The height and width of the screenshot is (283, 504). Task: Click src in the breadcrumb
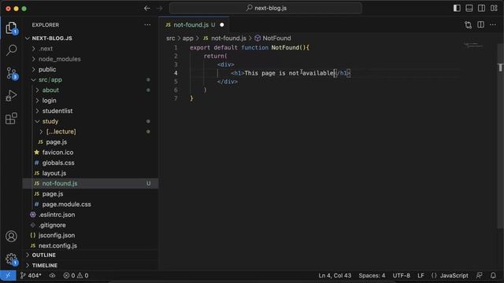pos(170,39)
